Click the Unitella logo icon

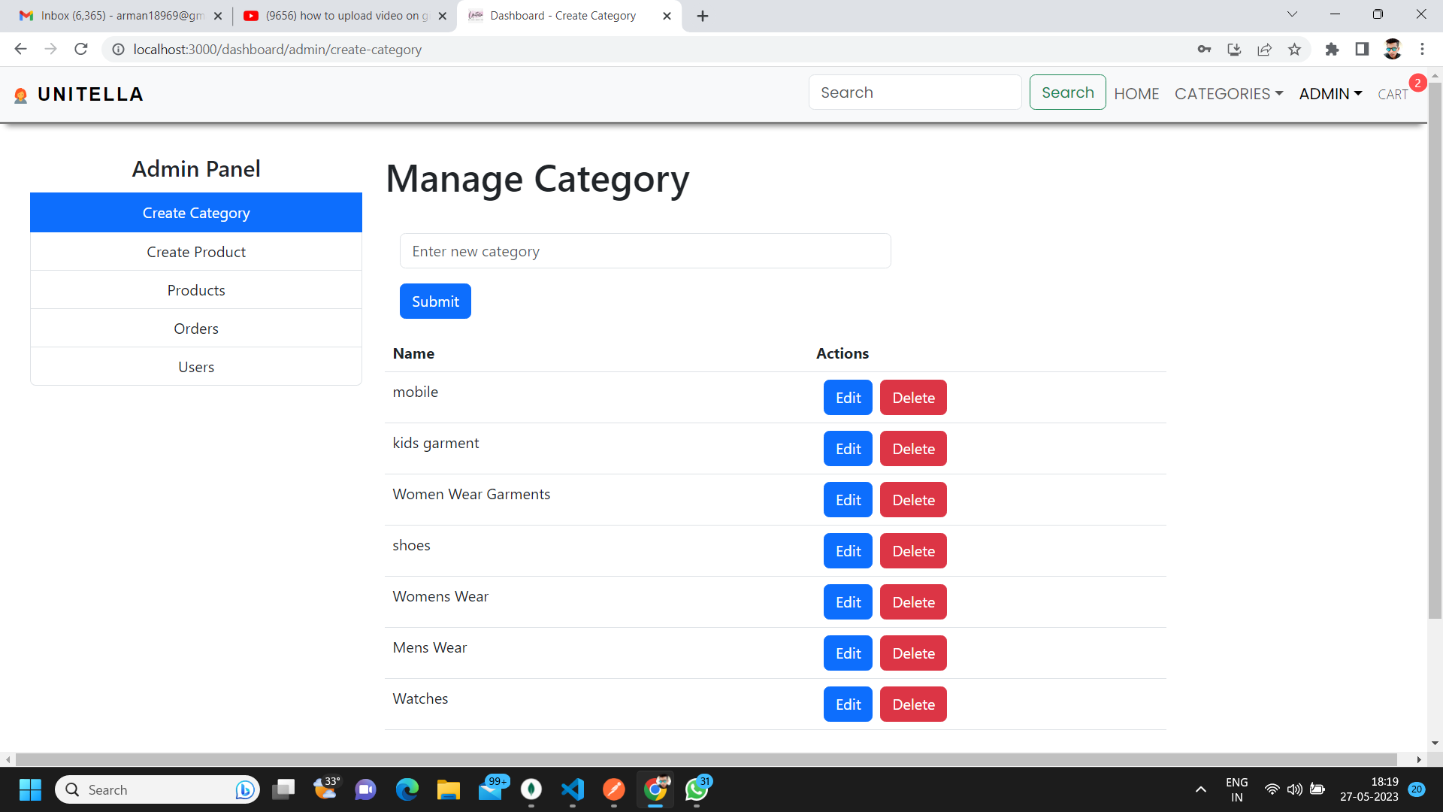point(21,94)
